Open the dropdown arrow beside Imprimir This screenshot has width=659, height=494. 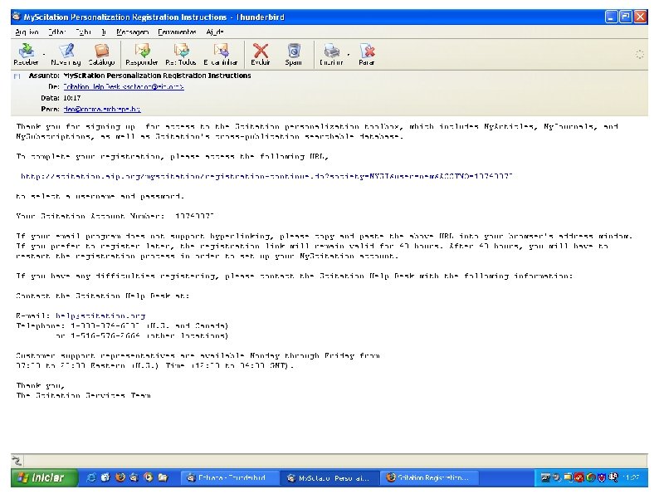coord(349,55)
